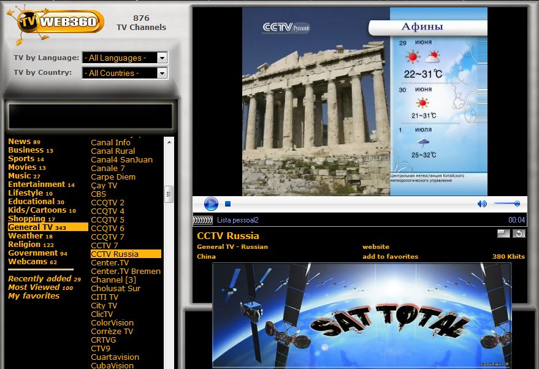Select the Business category
This screenshot has height=369, width=539.
[x=31, y=150]
